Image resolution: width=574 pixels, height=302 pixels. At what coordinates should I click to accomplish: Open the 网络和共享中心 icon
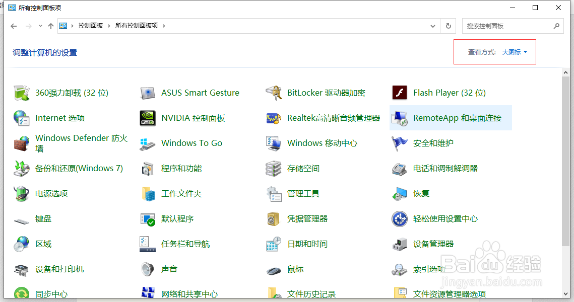click(x=148, y=293)
